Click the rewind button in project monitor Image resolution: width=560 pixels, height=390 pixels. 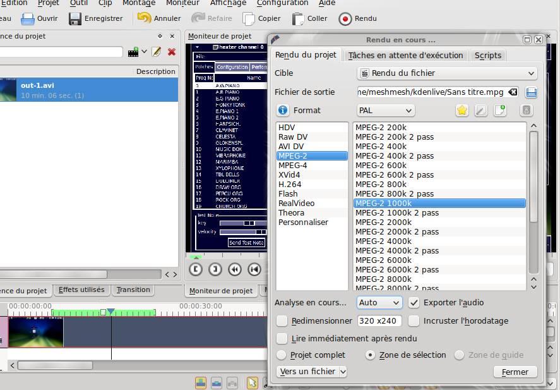coord(234,269)
